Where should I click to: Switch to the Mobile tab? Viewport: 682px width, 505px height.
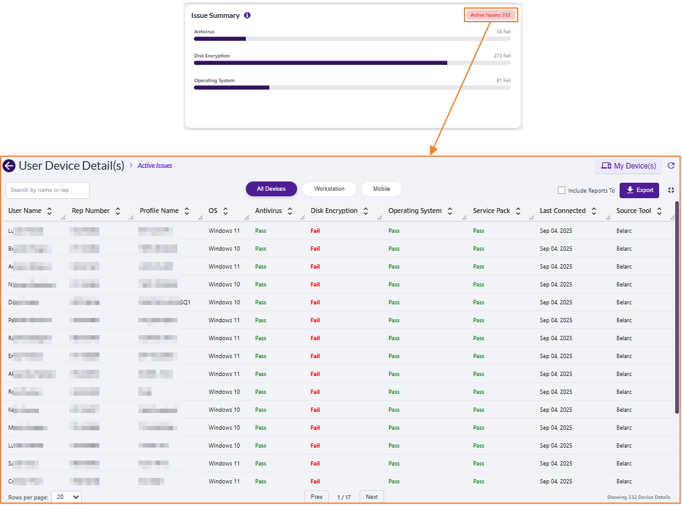(381, 189)
